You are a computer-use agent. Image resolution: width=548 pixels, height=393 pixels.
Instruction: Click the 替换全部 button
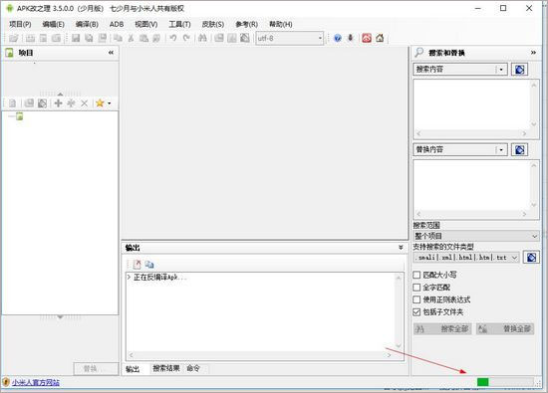(505, 328)
